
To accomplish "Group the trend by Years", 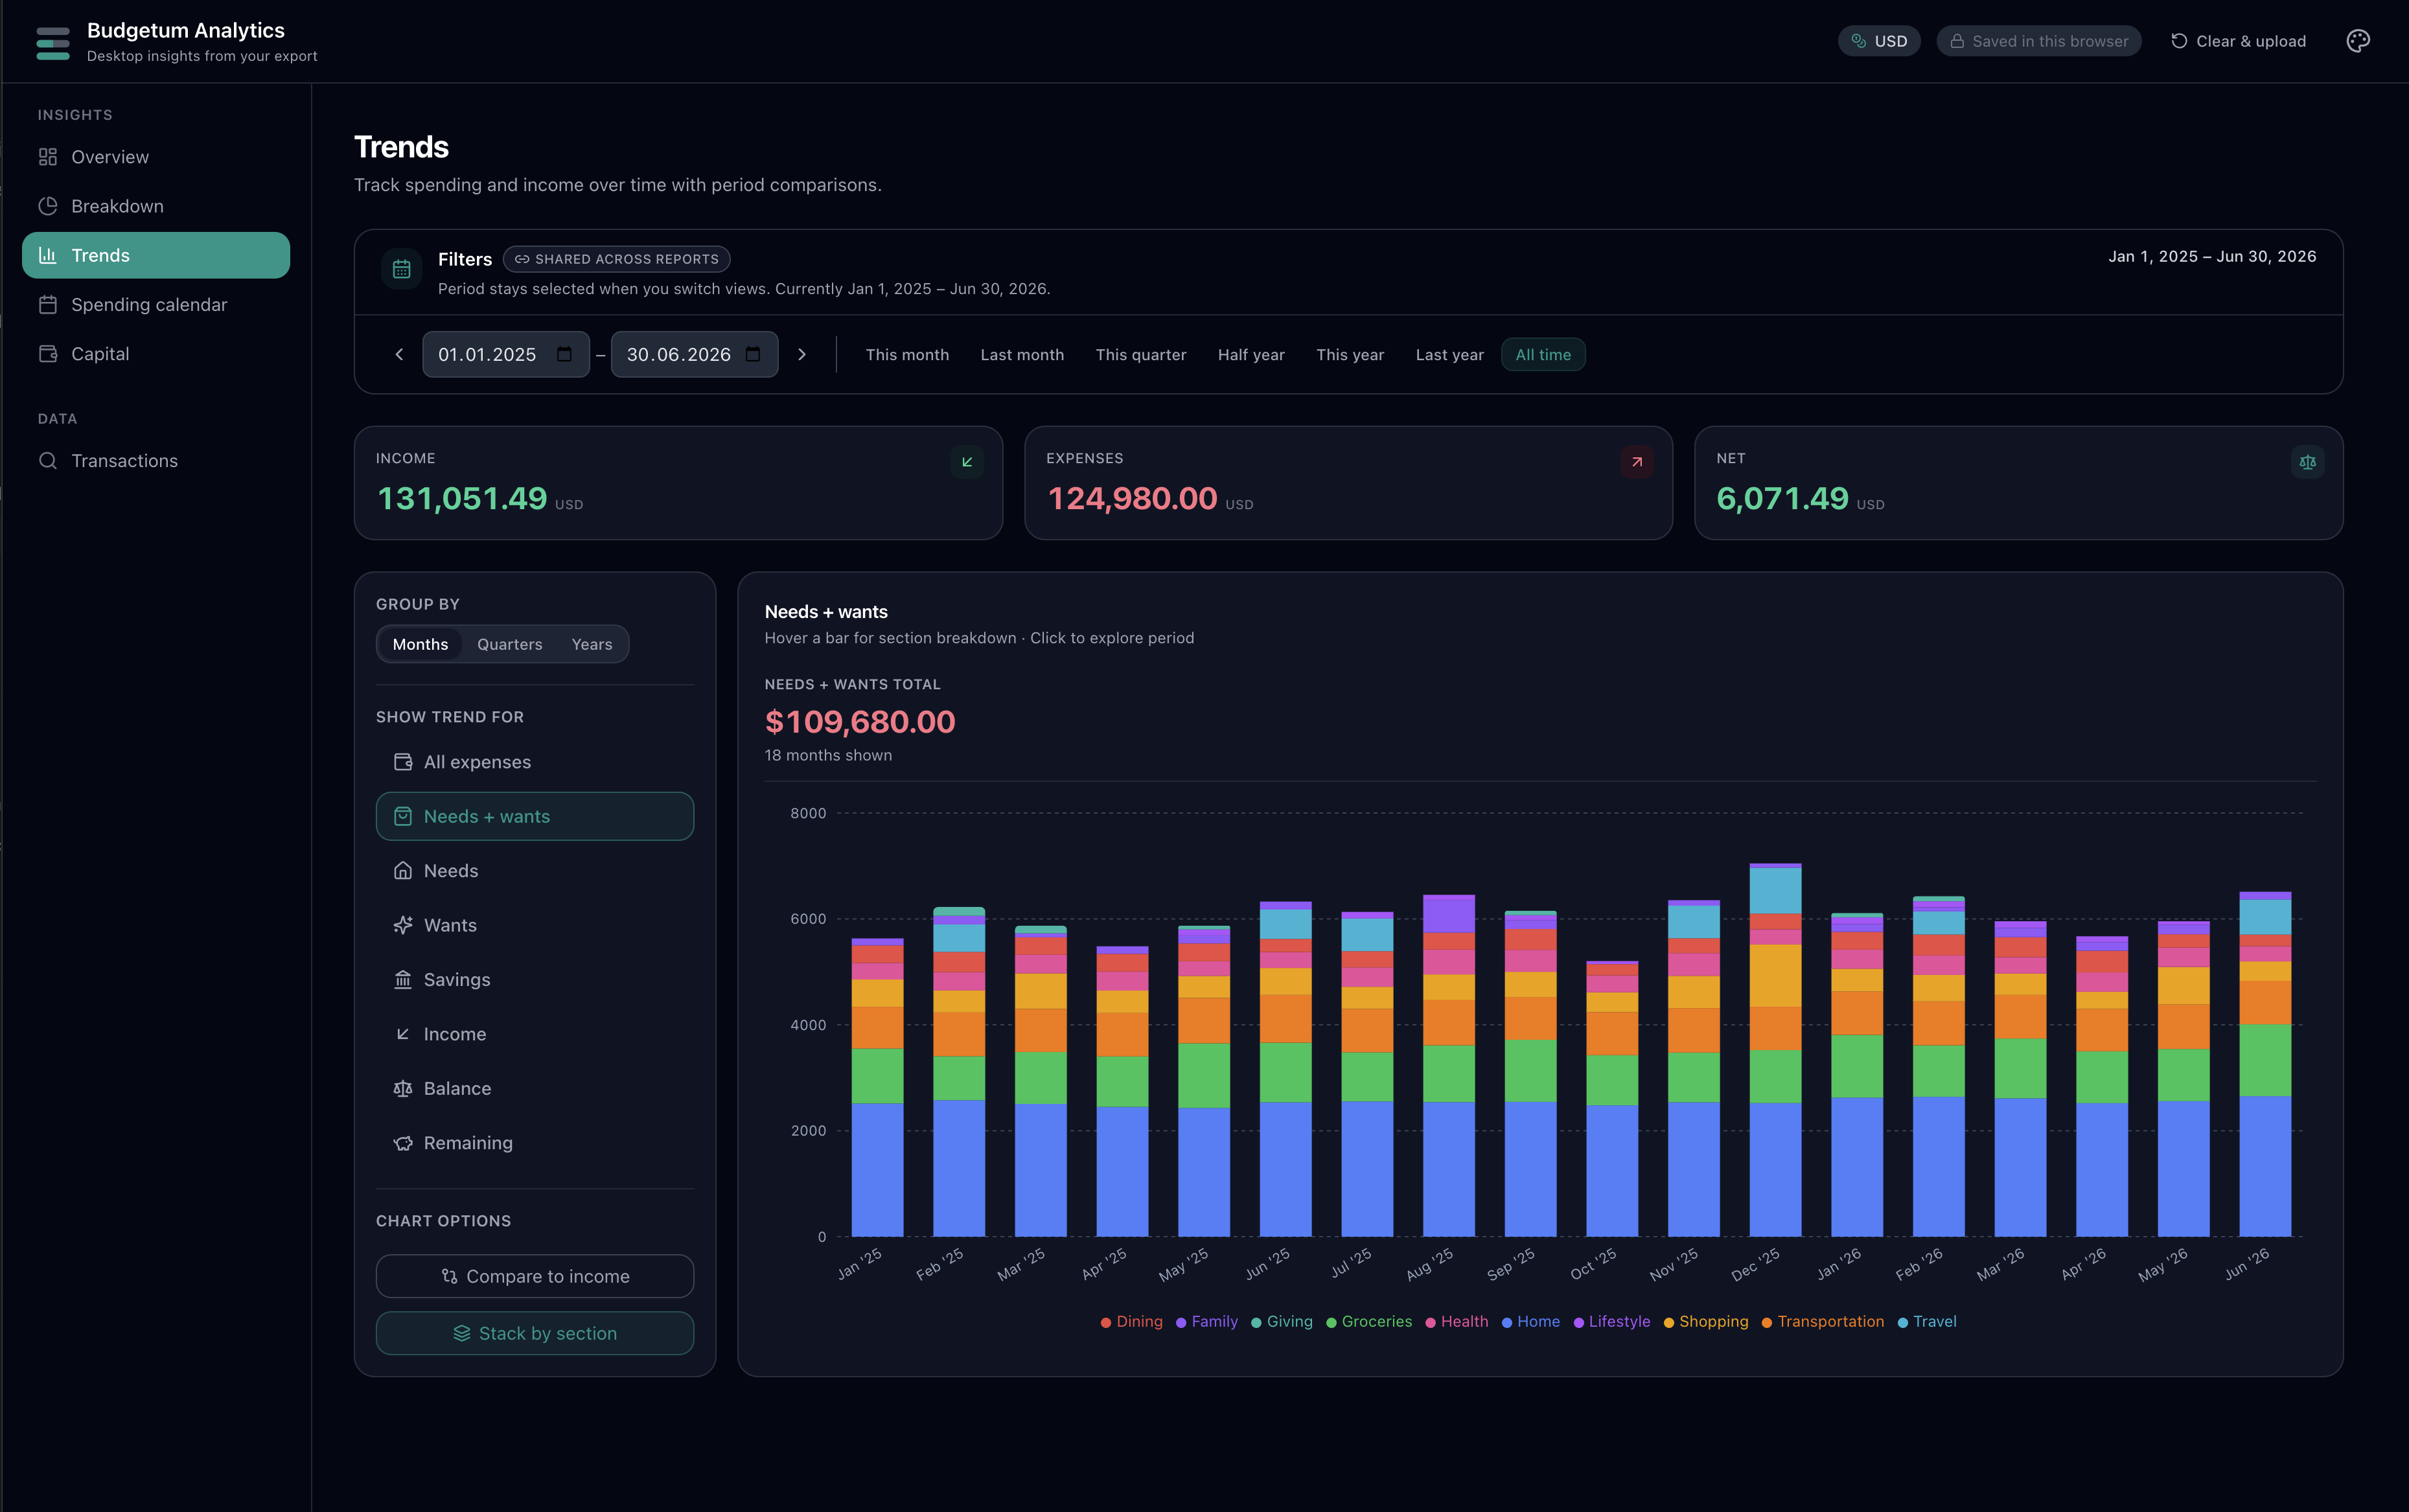I will point(592,644).
